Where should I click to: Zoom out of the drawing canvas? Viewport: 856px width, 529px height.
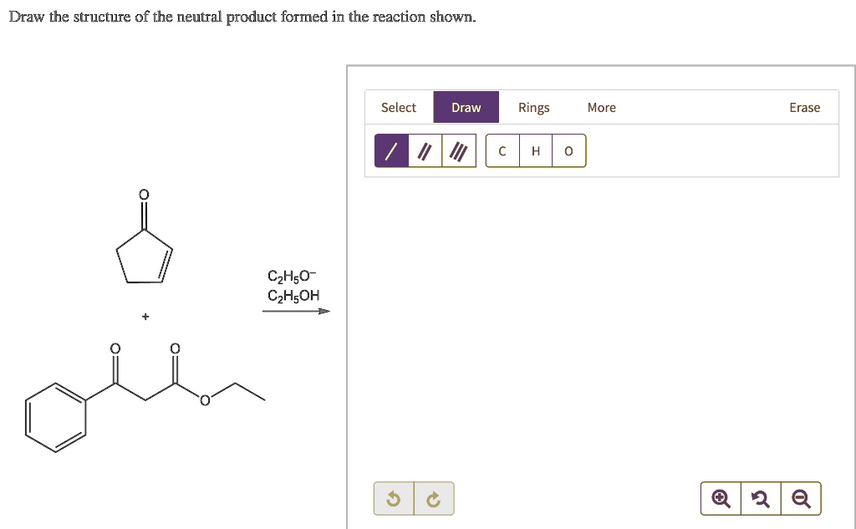(800, 497)
